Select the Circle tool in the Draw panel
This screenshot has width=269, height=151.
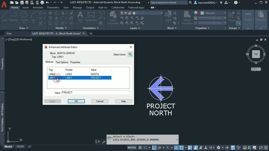[24, 16]
